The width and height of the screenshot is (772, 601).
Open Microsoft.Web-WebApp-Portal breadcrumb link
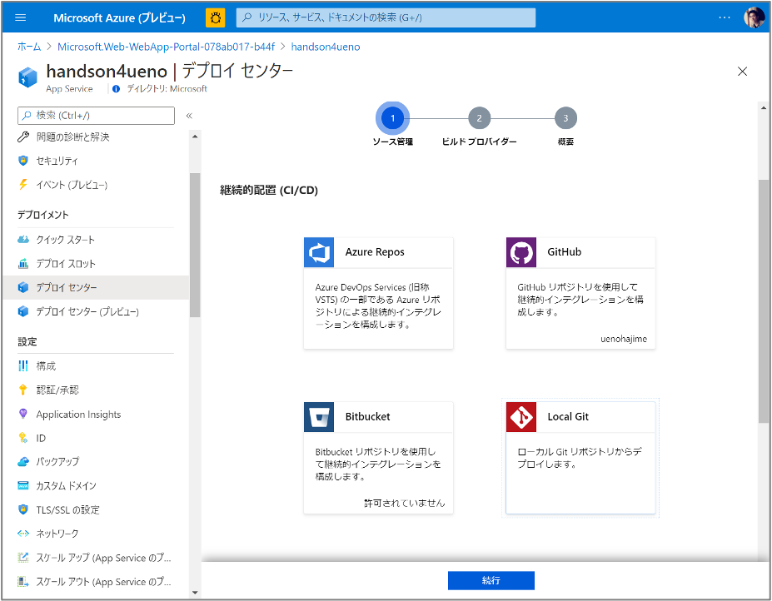[167, 47]
